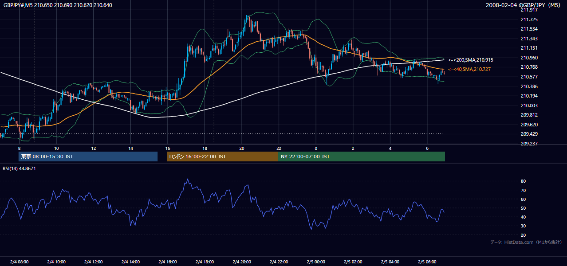Click price axis value 210.577

[528, 77]
